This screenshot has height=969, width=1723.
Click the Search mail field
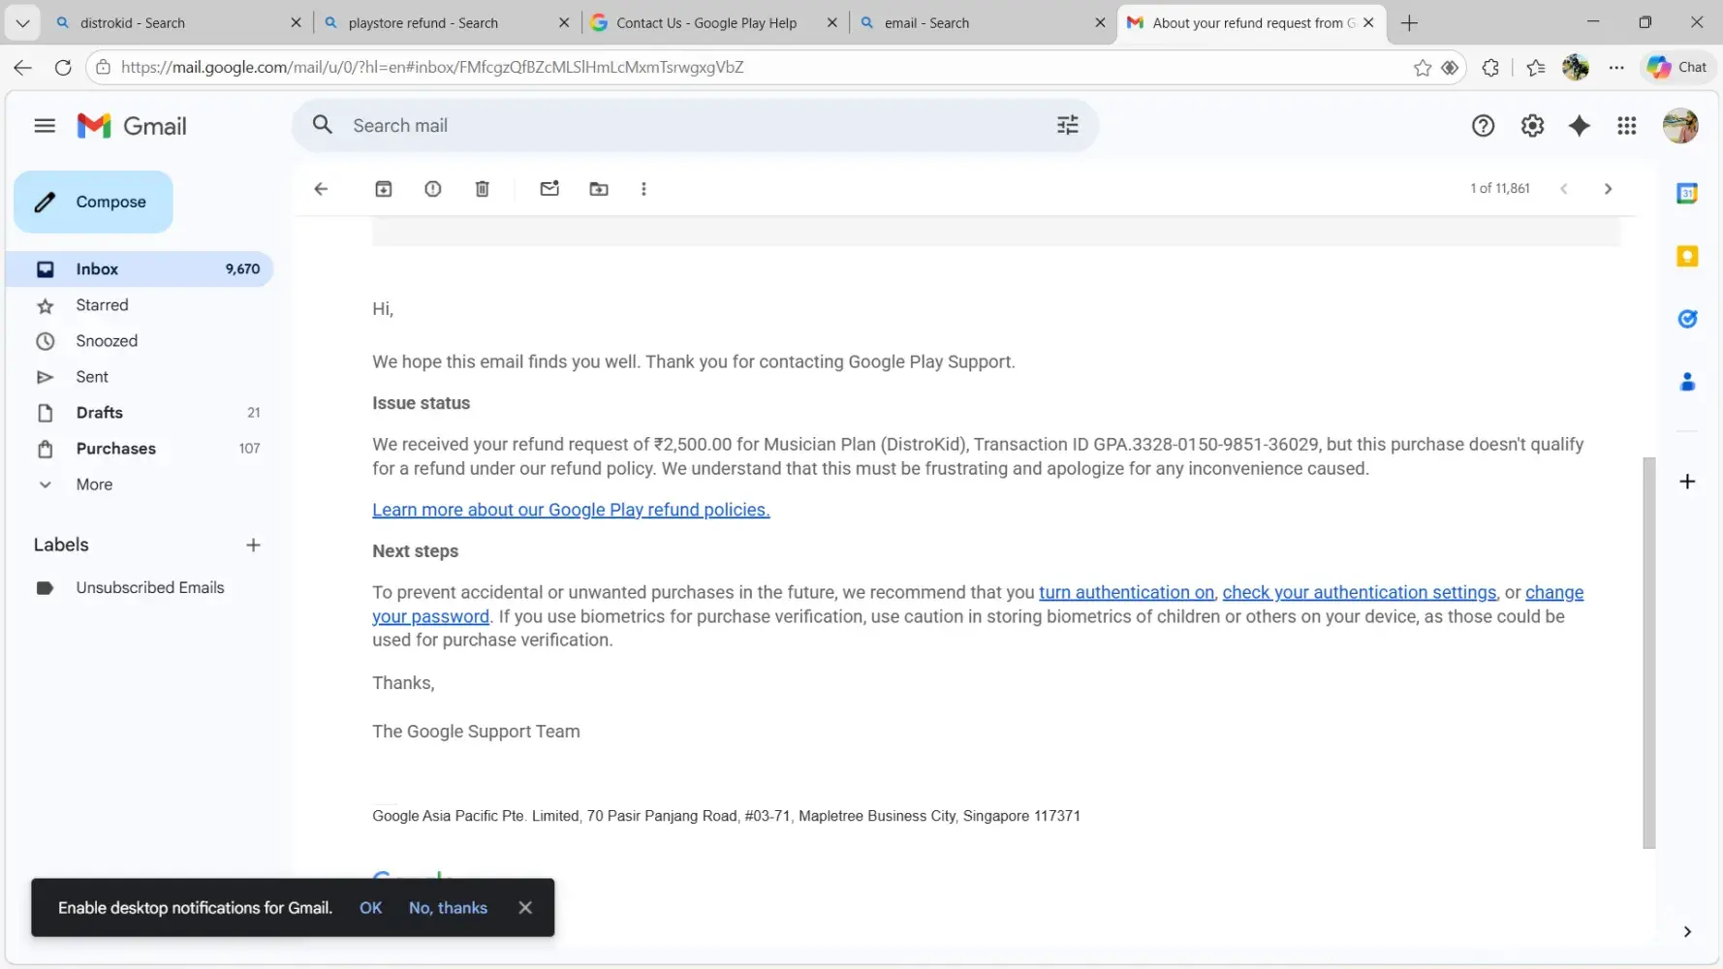tap(694, 125)
